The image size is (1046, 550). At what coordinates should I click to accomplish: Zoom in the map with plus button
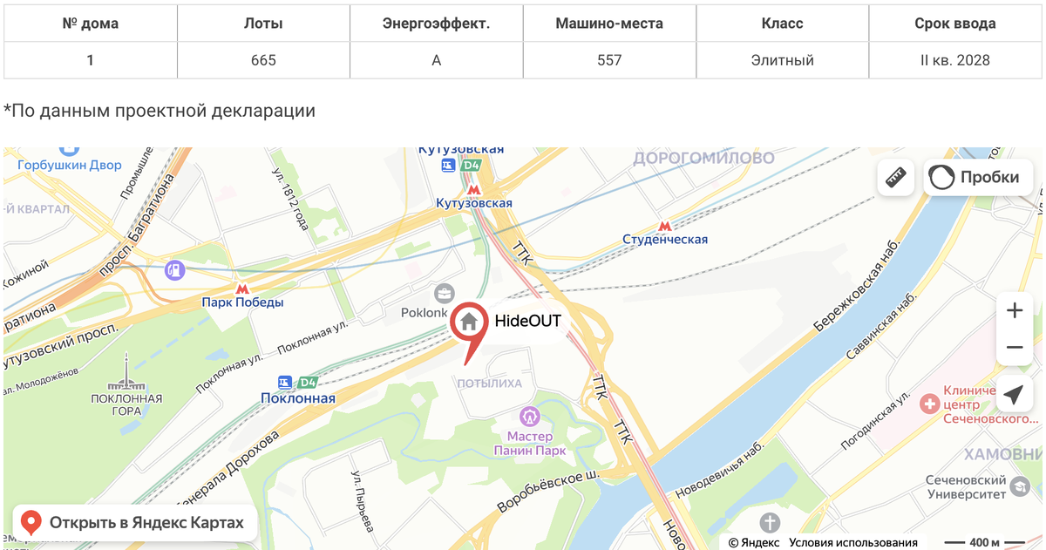[1015, 310]
